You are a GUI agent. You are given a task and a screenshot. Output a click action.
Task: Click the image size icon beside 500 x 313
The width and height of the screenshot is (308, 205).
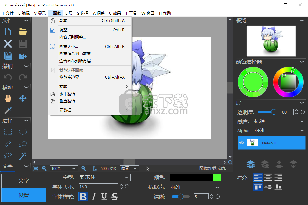[x=95, y=169]
